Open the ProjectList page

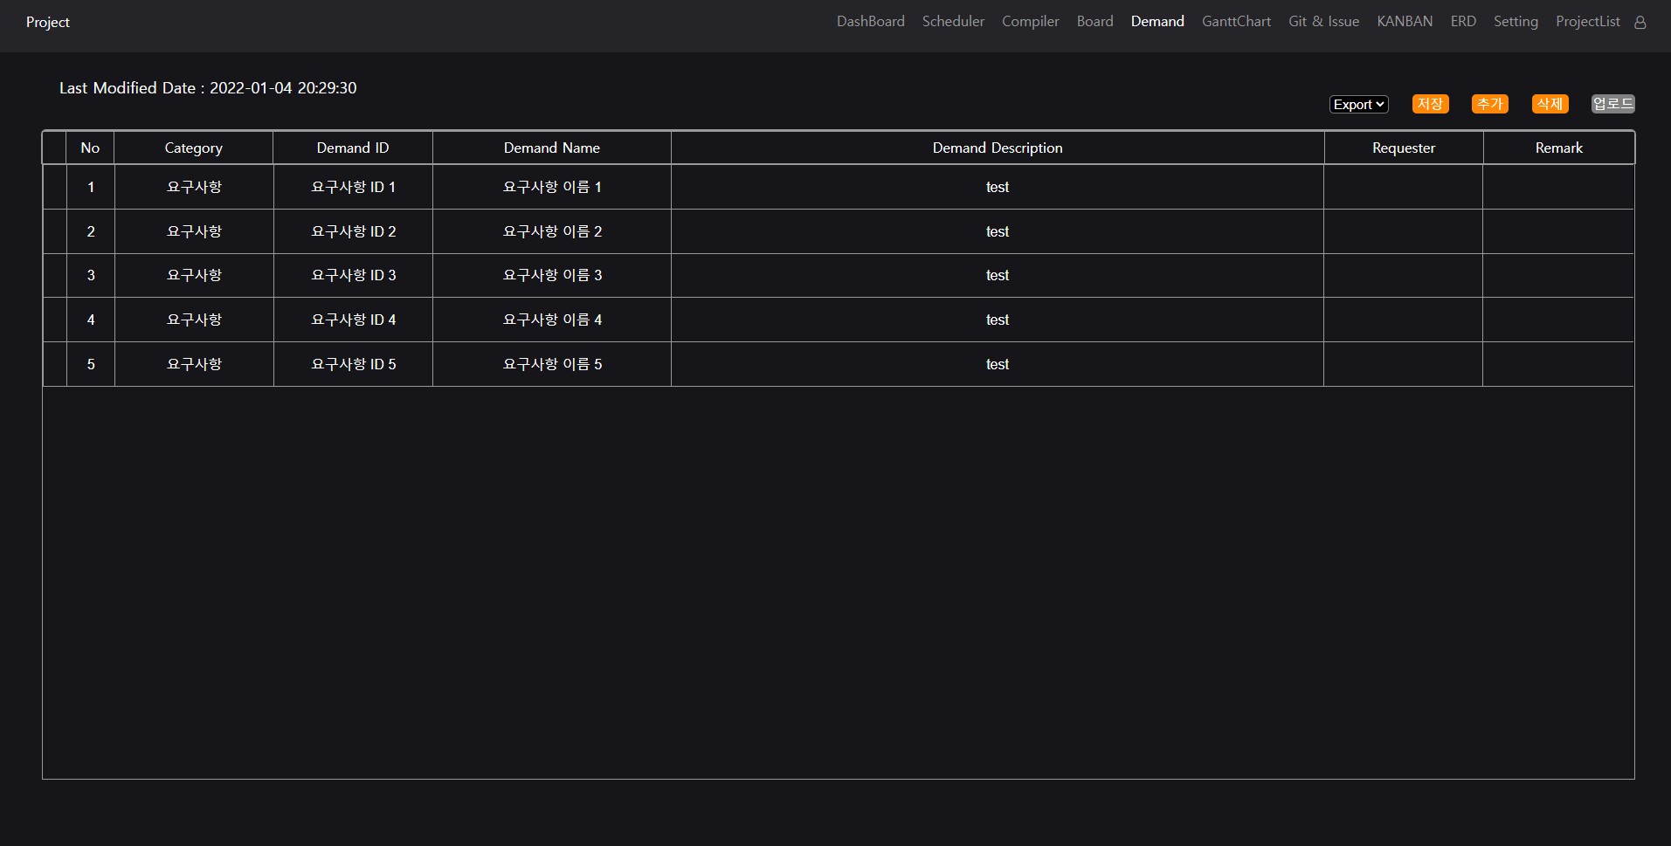[1588, 21]
